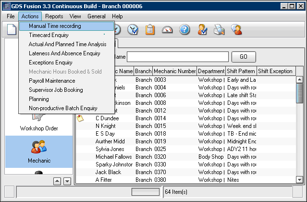Open Timecard Enquiry from the menu

49,35
